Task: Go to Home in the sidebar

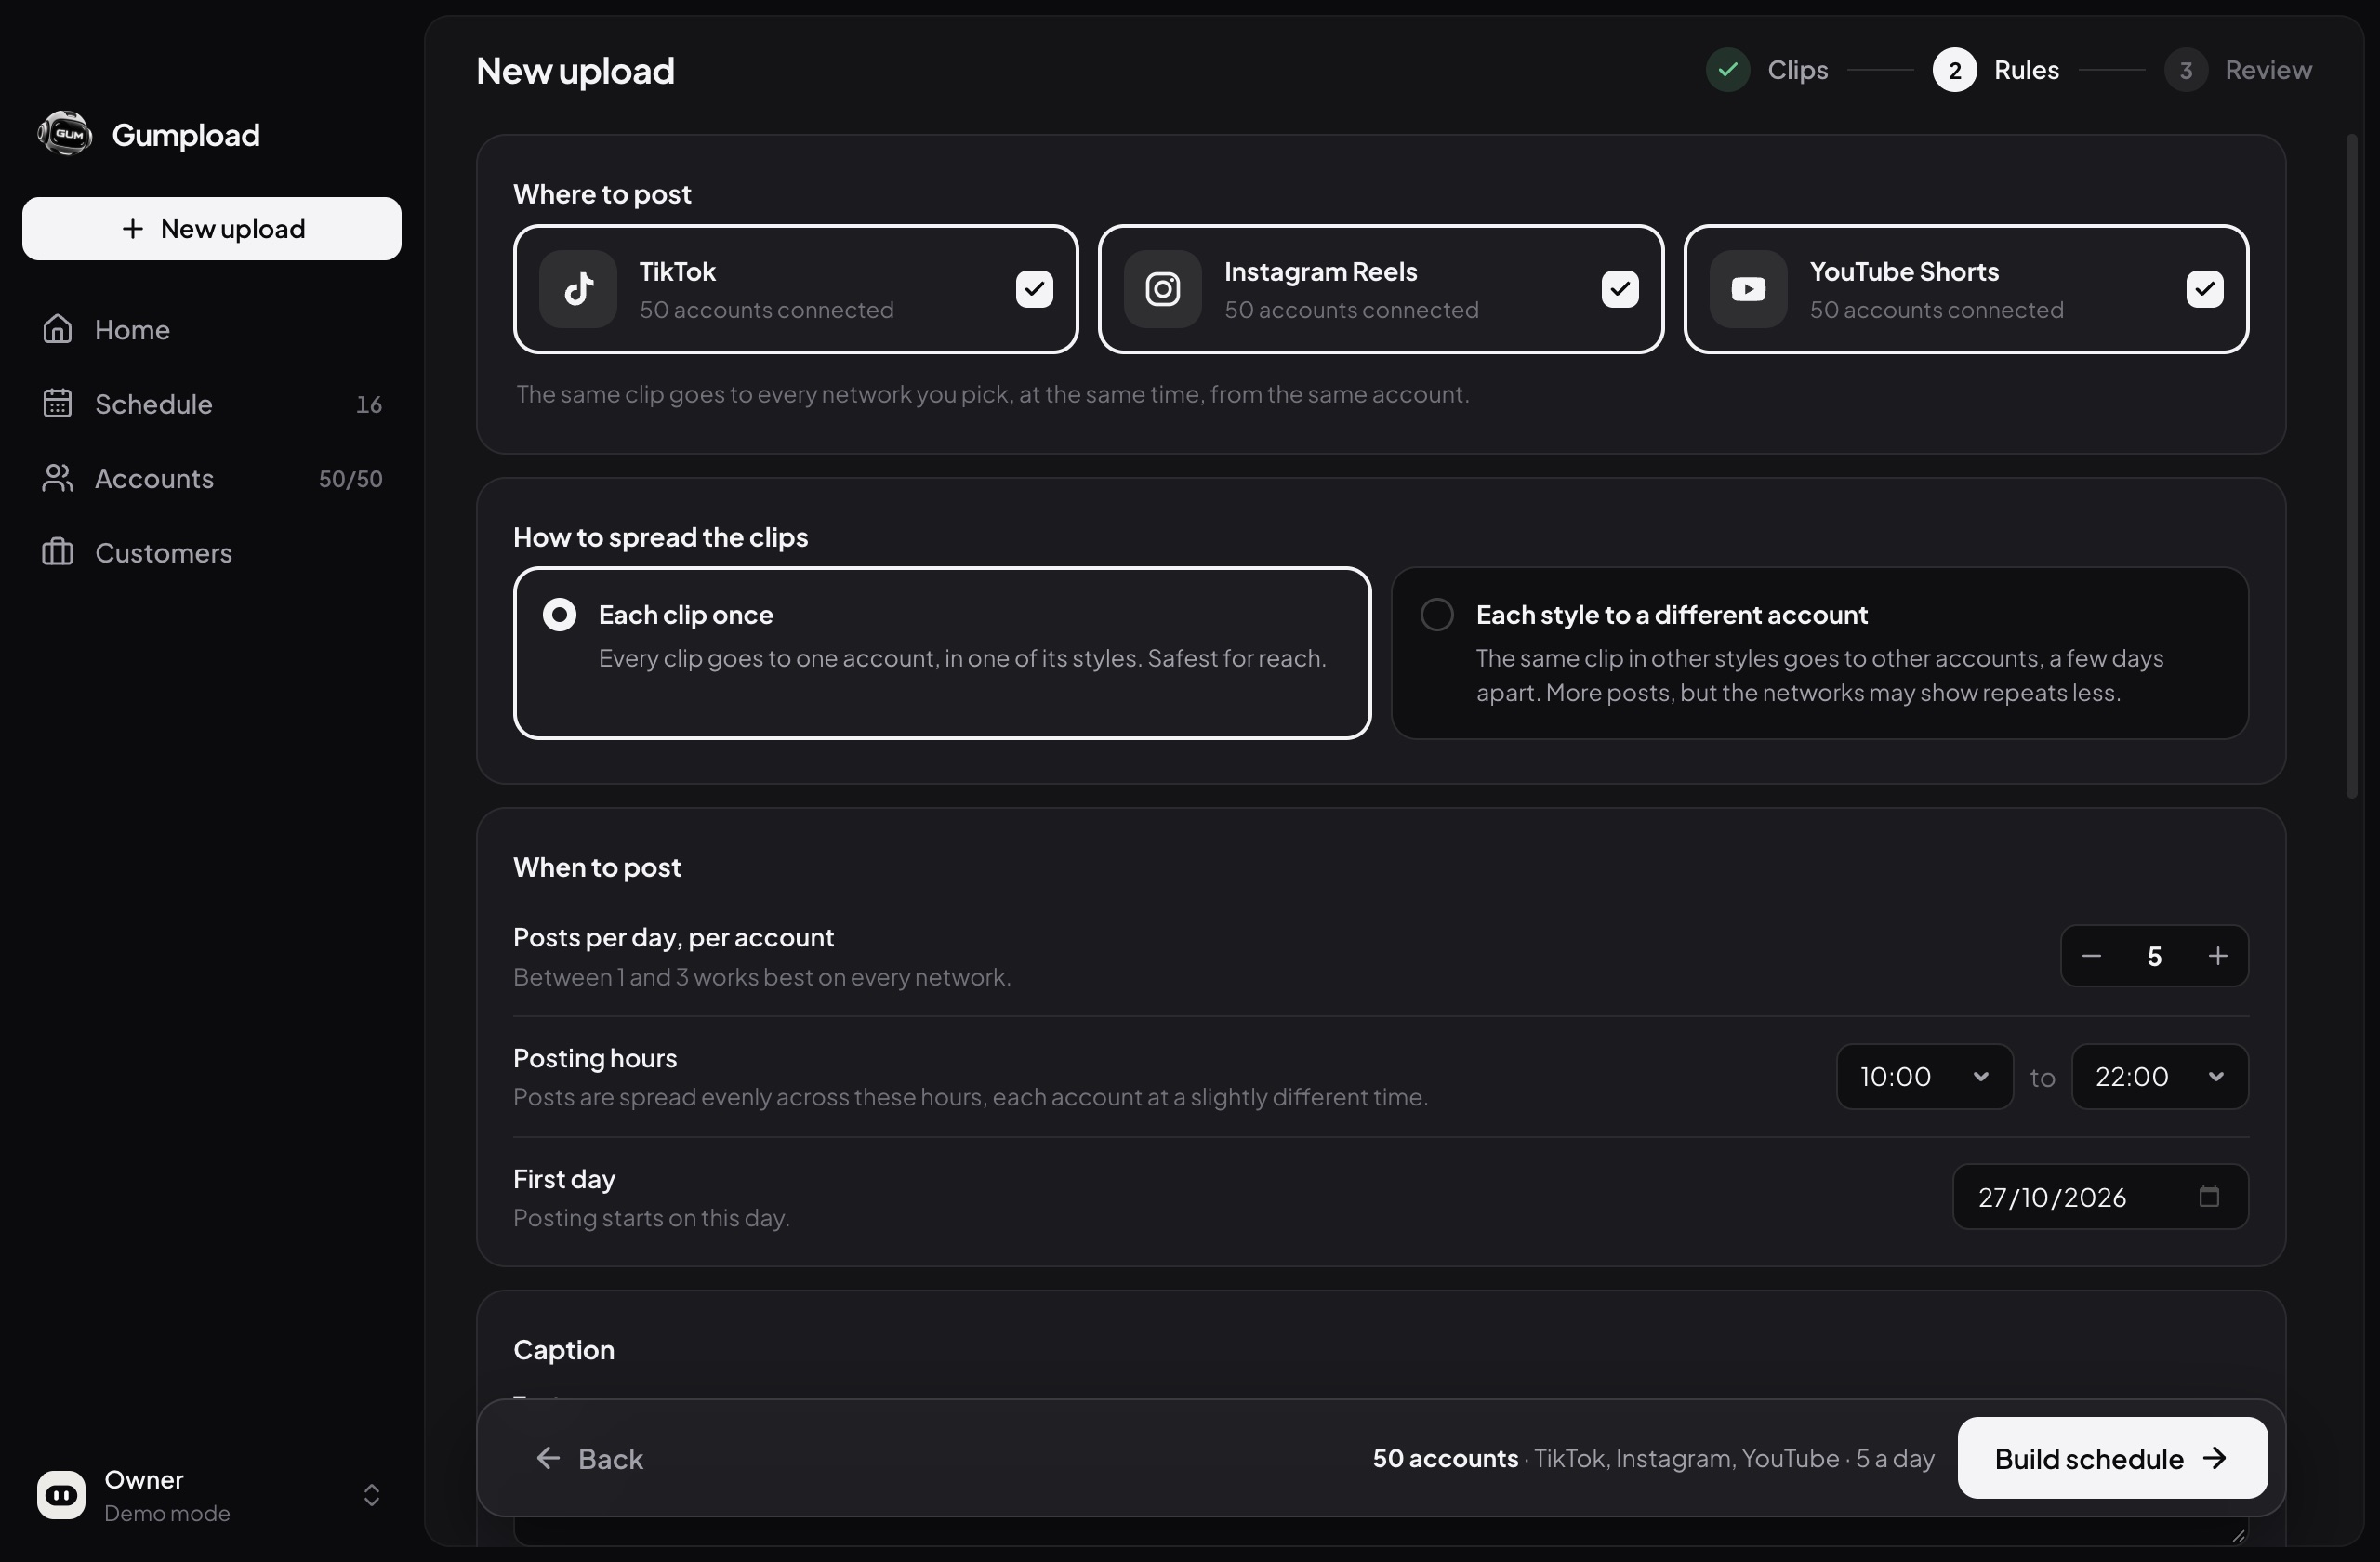Action: [x=212, y=329]
